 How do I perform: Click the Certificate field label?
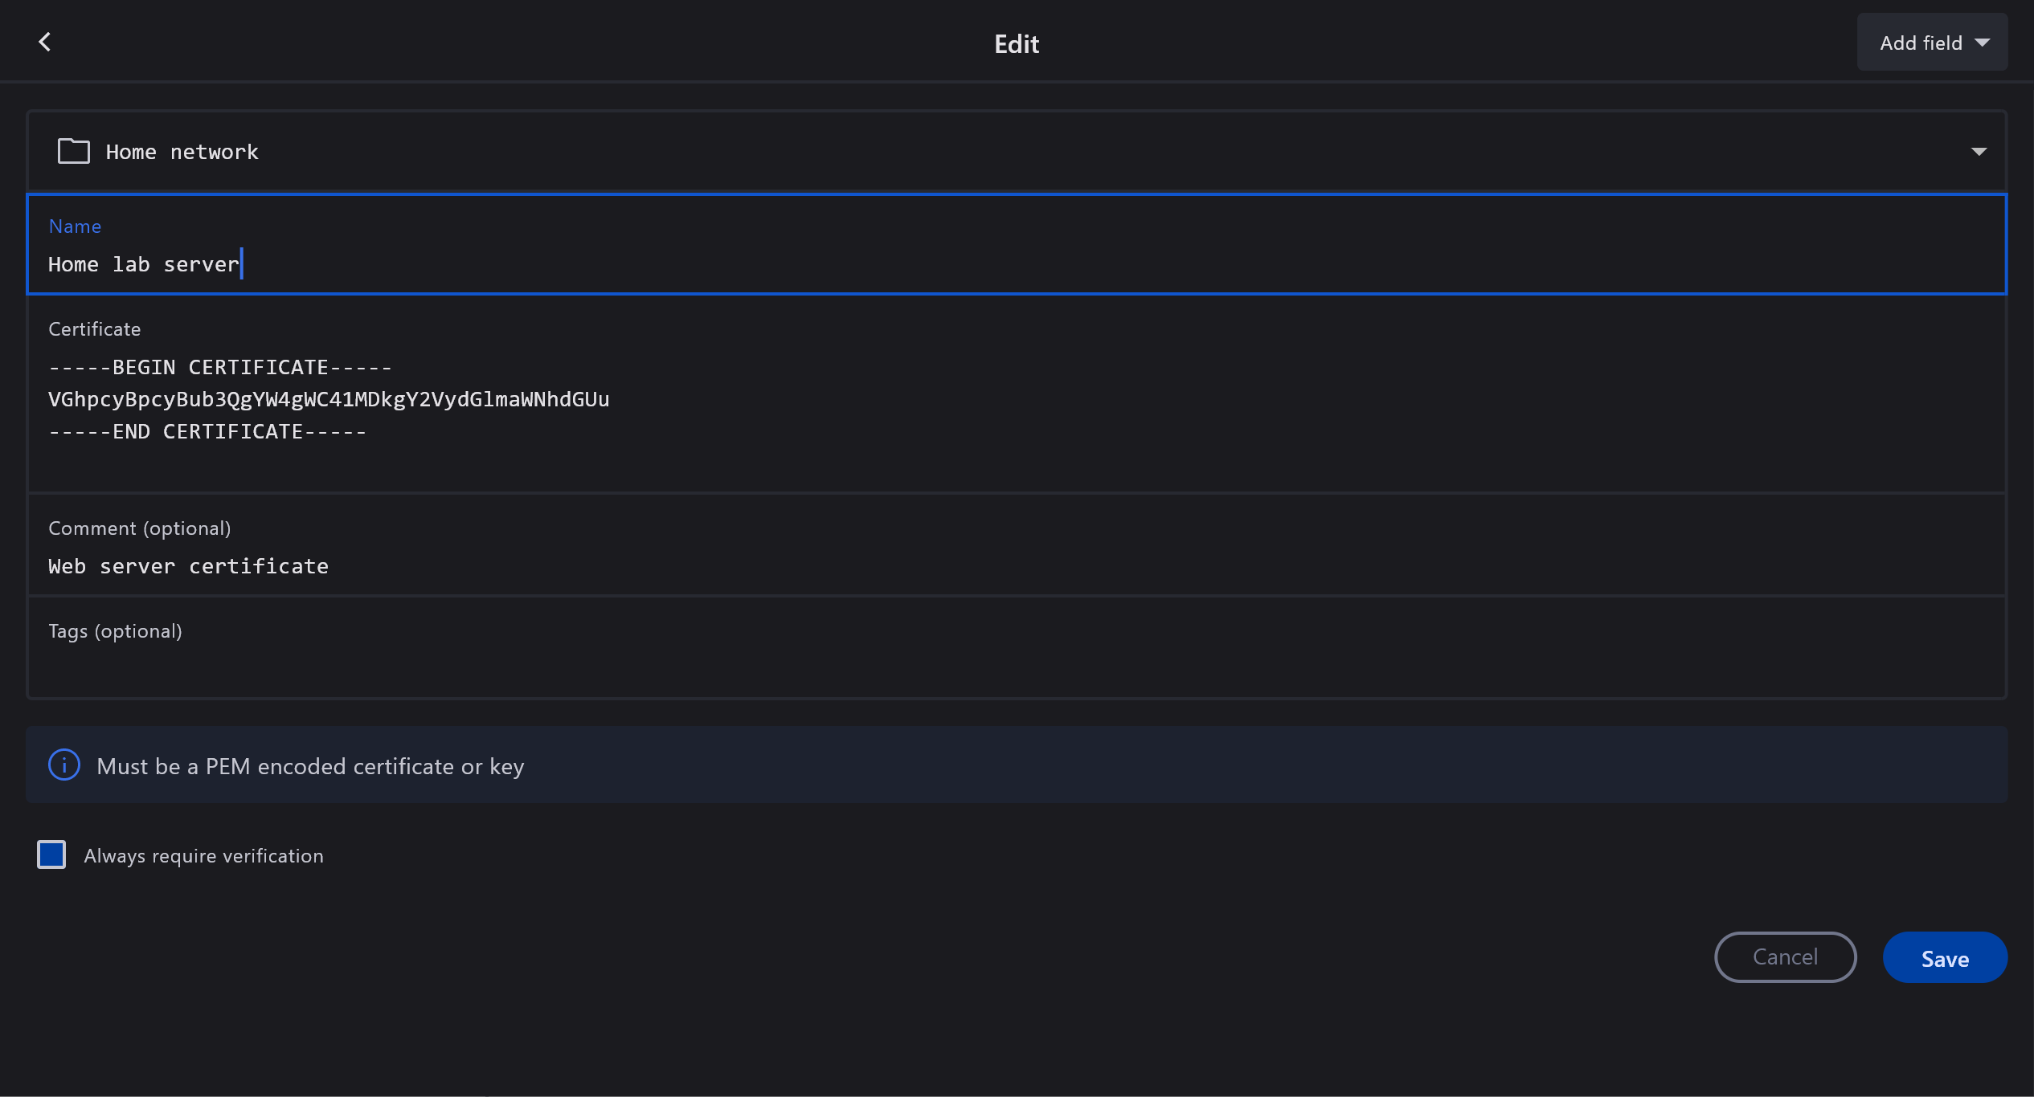[94, 329]
